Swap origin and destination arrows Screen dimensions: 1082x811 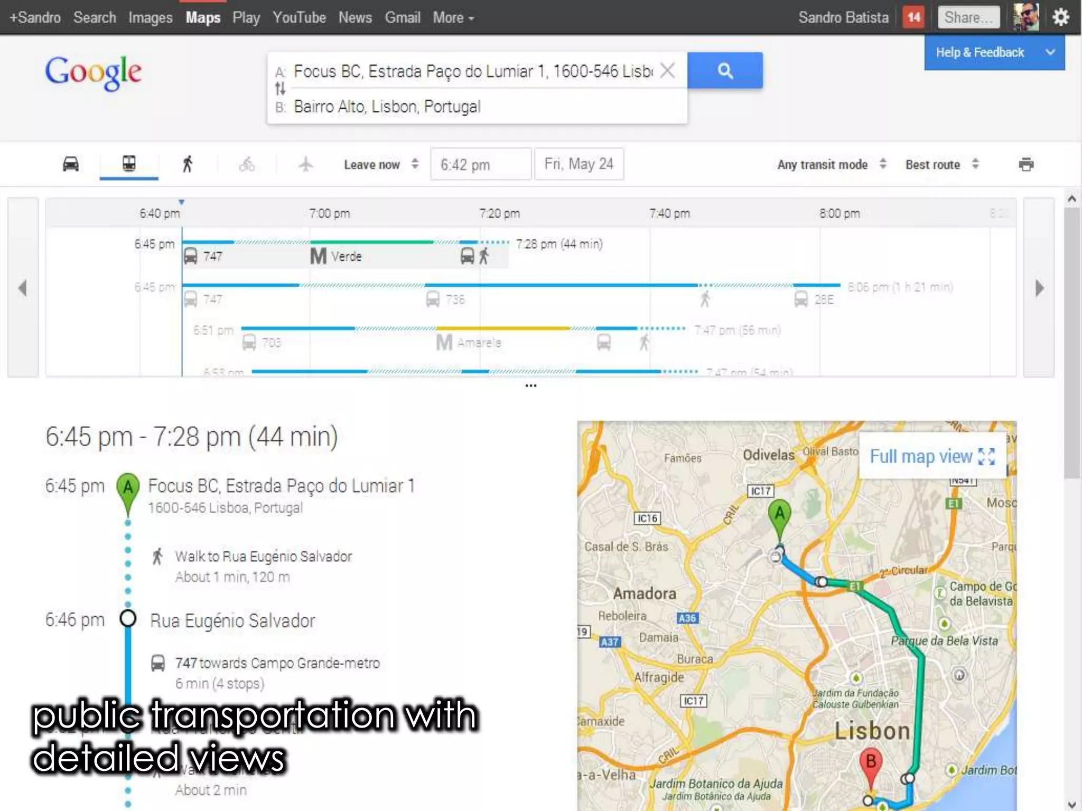point(280,89)
